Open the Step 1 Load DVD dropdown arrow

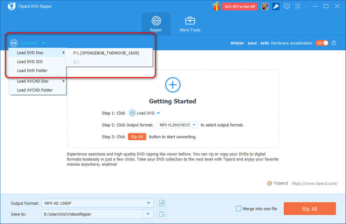158,113
